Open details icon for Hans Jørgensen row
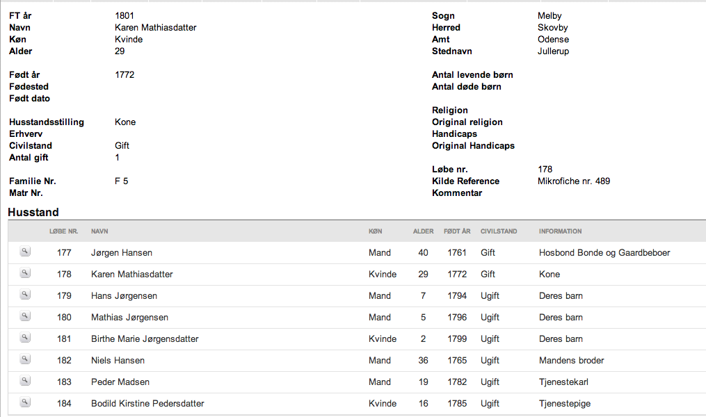The width and height of the screenshot is (706, 417). click(x=25, y=295)
